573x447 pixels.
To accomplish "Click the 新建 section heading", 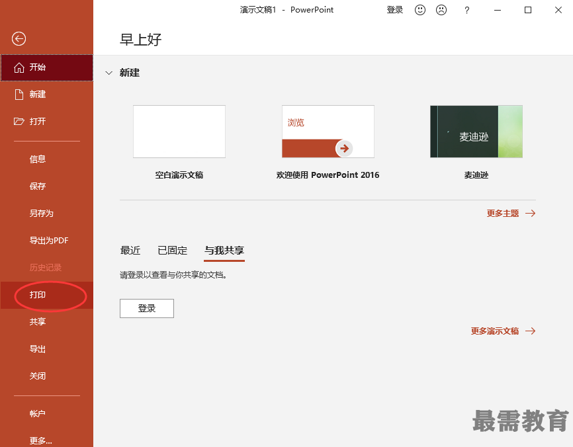I will coord(130,73).
